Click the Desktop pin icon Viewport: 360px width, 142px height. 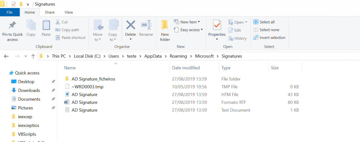click(53, 82)
